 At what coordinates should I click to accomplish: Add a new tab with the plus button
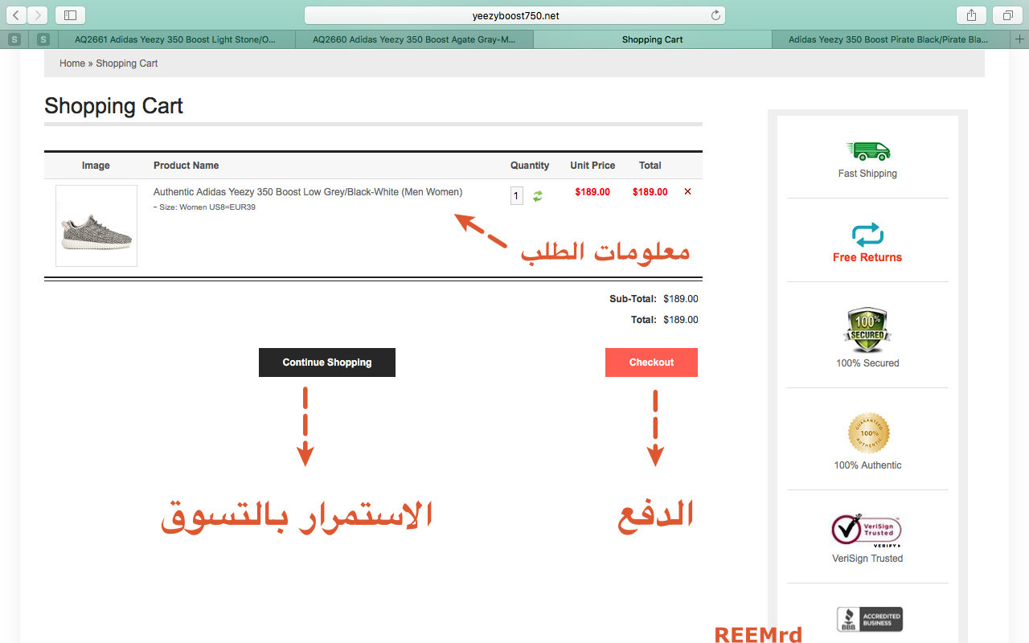pyautogui.click(x=1020, y=39)
